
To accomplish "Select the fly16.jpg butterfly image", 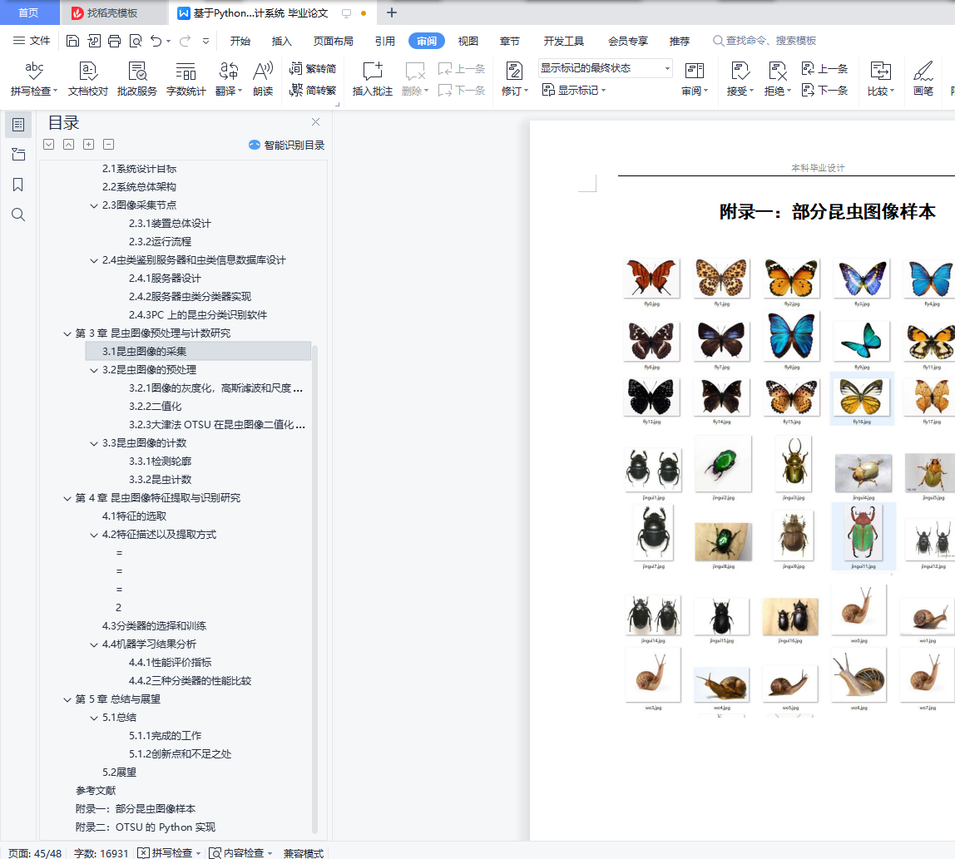I will (x=862, y=398).
